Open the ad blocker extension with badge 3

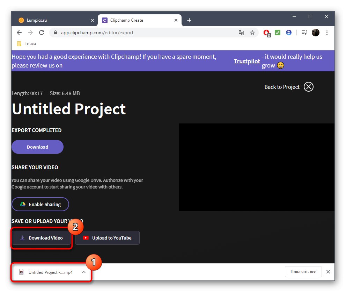(266, 32)
